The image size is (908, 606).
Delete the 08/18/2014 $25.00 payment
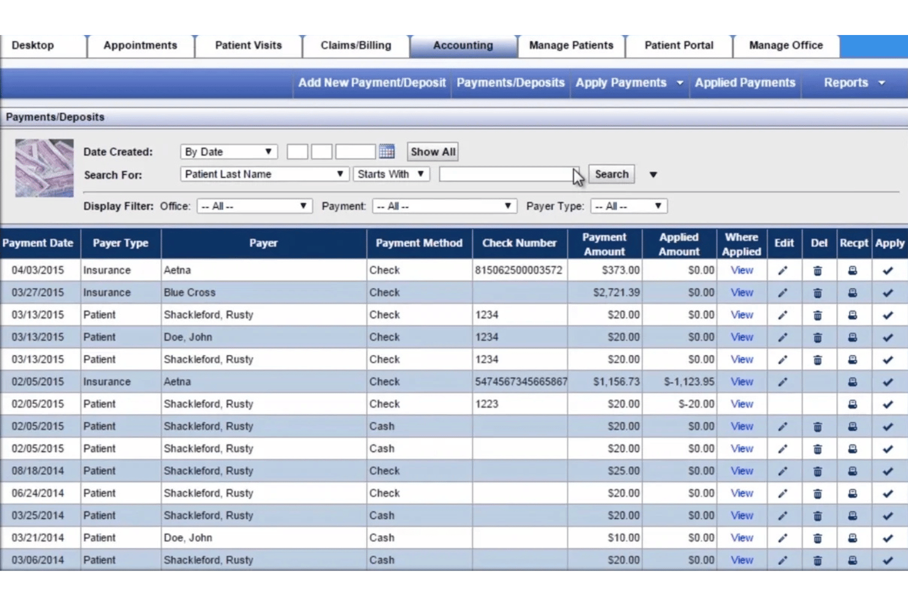click(x=818, y=472)
